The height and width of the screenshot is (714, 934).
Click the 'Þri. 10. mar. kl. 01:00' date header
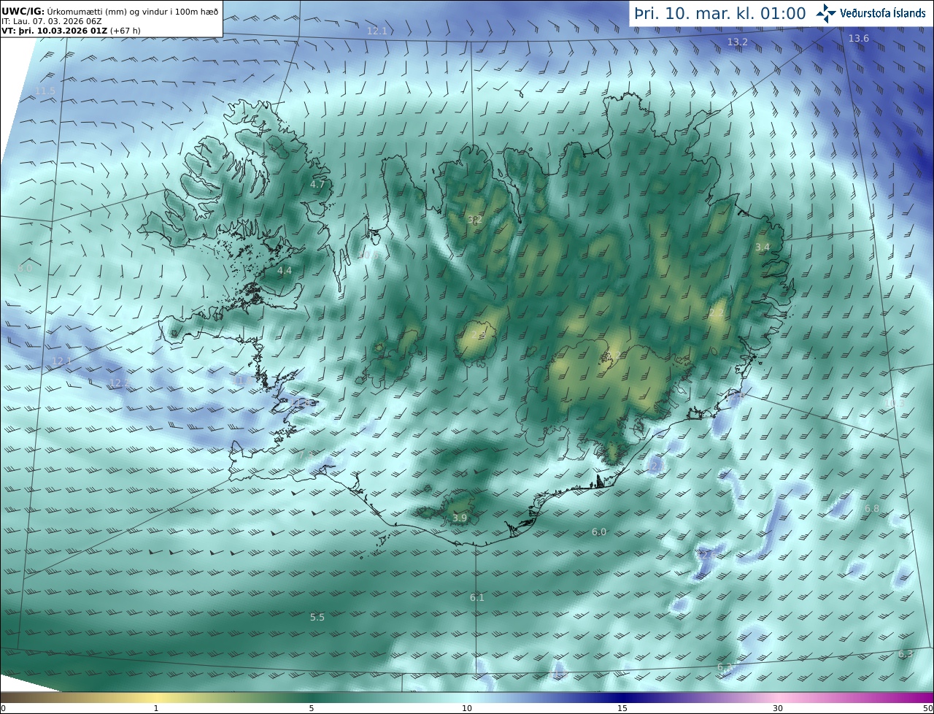click(719, 13)
